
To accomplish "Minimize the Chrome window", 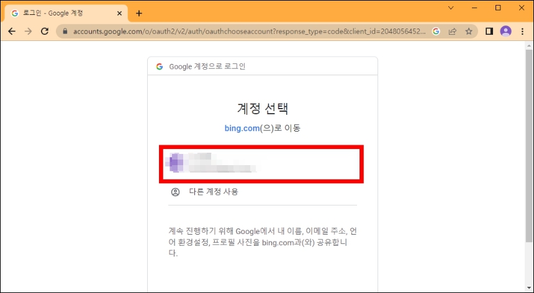I will tap(474, 8).
